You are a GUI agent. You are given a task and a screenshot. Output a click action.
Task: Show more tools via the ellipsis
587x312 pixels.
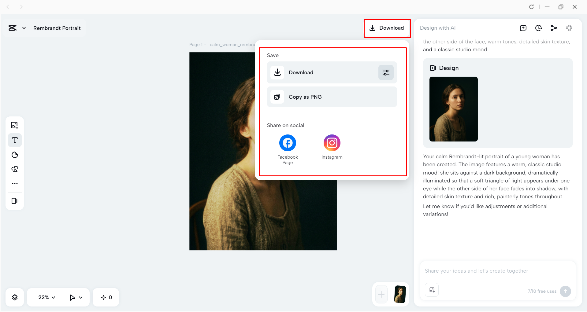point(15,184)
